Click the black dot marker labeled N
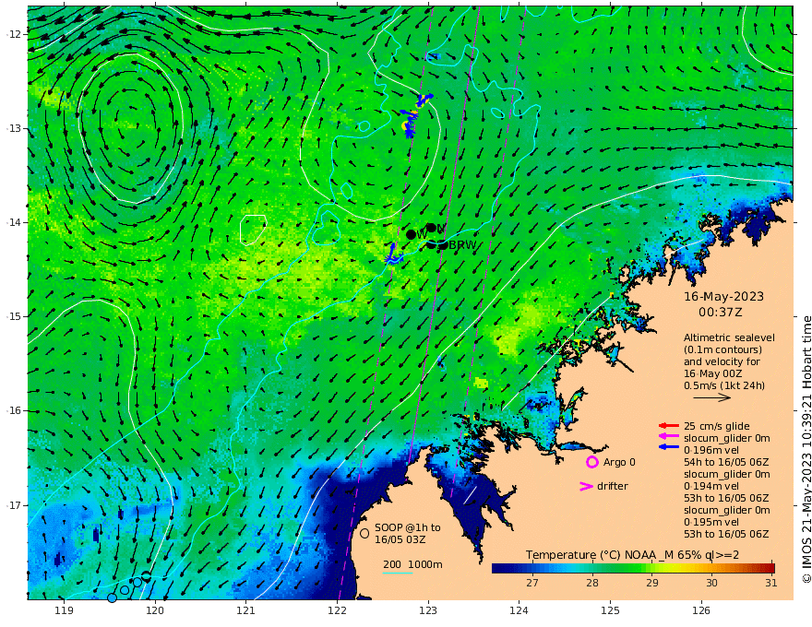812x627 pixels. [431, 228]
